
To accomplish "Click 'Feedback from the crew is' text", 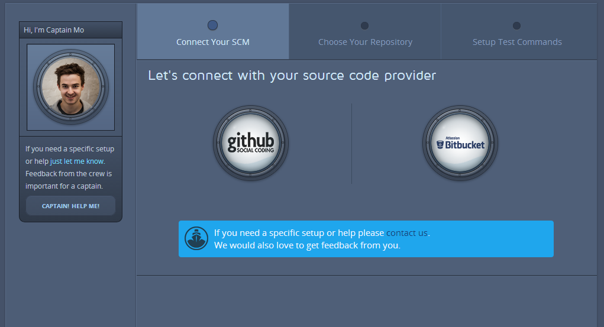I will (69, 174).
